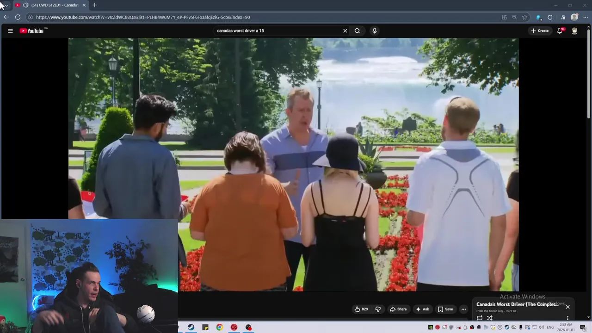Open the YouTube Create menu
The width and height of the screenshot is (592, 333).
tap(540, 31)
